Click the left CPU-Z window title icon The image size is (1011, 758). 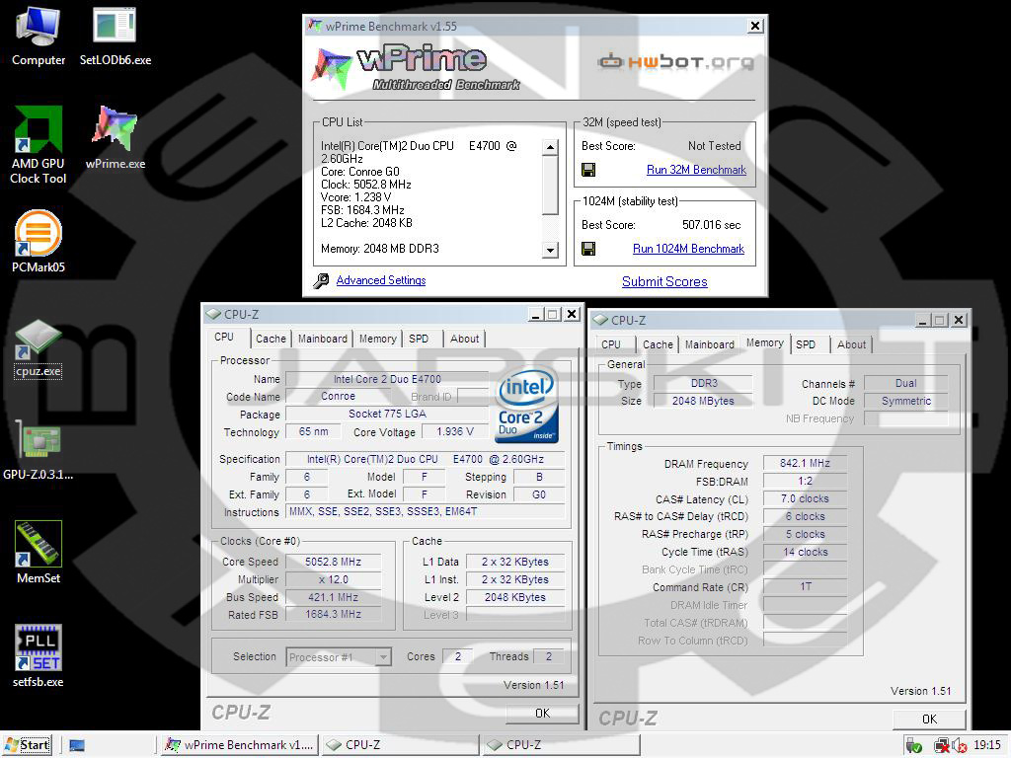[x=213, y=314]
